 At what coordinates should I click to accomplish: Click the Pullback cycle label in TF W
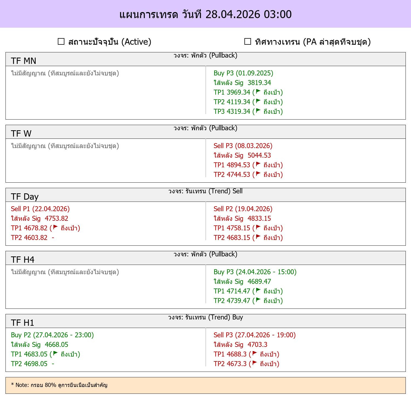[x=206, y=128]
